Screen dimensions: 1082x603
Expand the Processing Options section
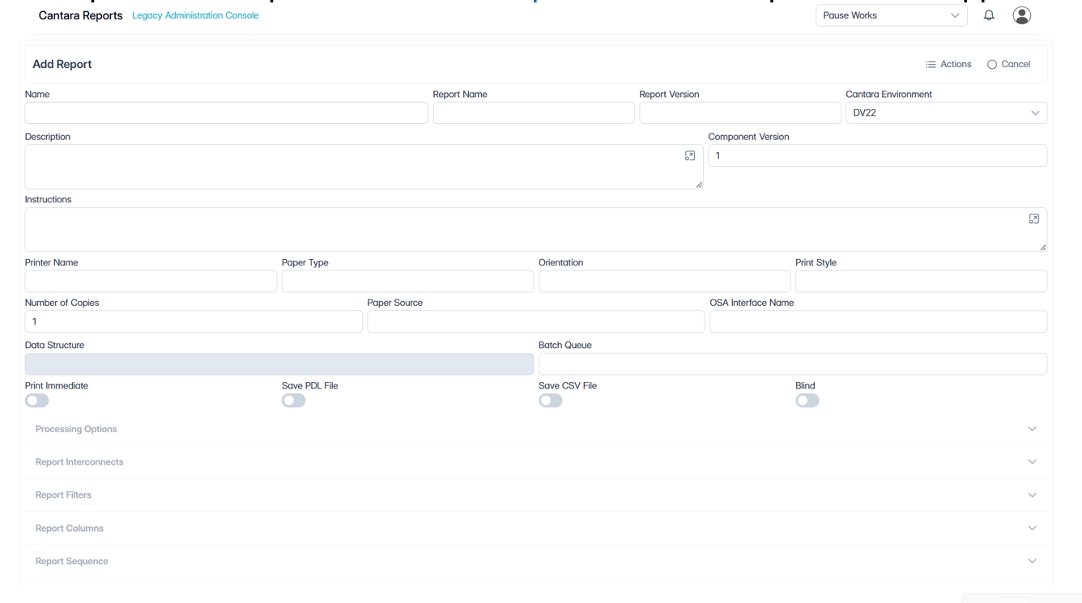coord(536,429)
